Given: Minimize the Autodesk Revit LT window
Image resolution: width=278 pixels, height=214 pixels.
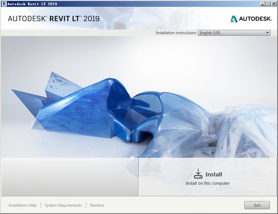Looking at the screenshot, I should [263, 4].
